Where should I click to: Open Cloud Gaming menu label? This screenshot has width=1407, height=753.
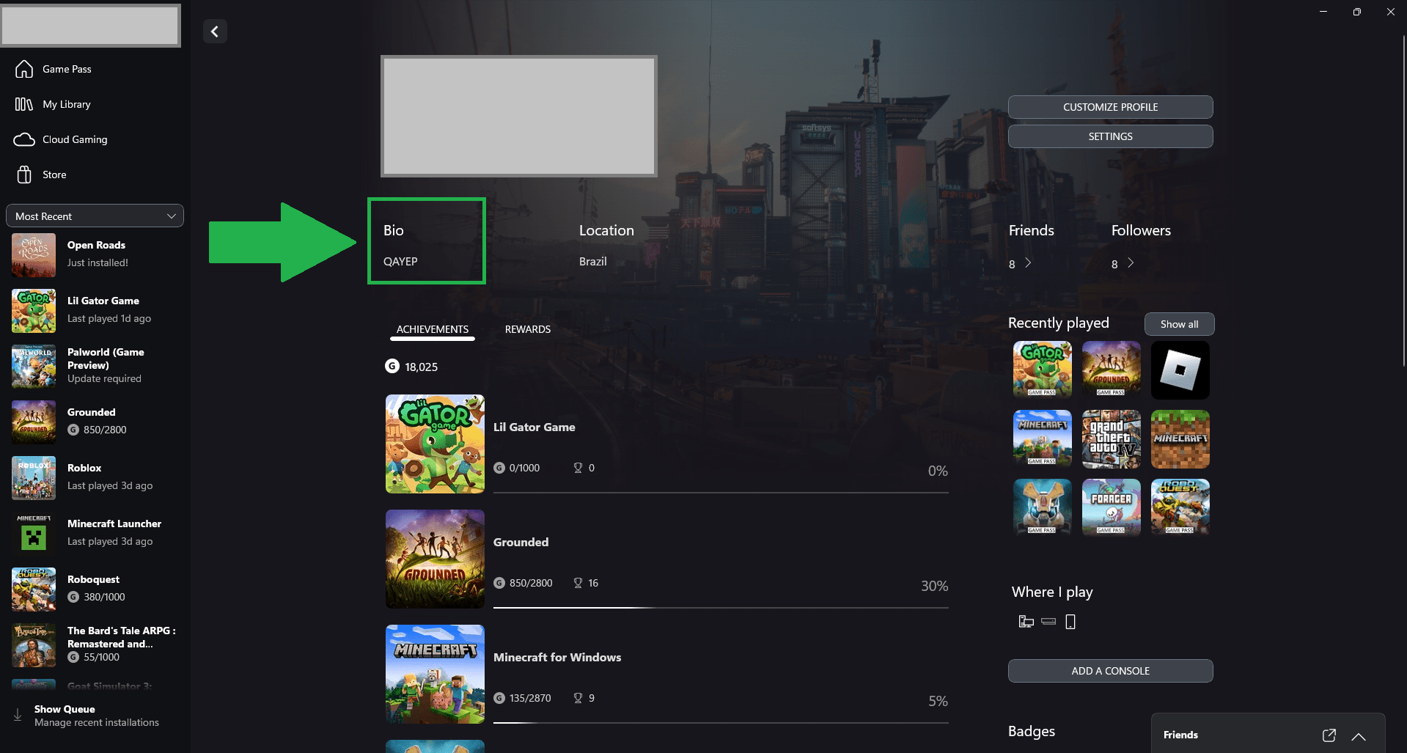[x=75, y=139]
